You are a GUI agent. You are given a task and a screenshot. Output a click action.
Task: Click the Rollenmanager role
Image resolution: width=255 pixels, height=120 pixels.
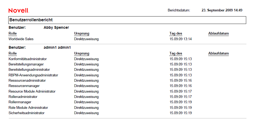[x=20, y=102]
